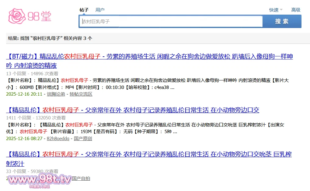Go to the 国产自拍 forum
Image resolution: width=310 pixels, height=191 pixels.
coord(81,178)
